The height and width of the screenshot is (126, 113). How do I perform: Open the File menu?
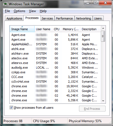tap(7, 11)
